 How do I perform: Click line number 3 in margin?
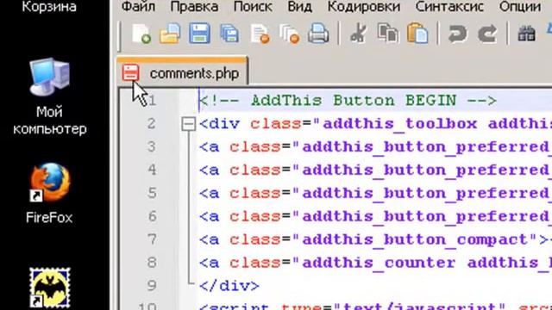[152, 146]
